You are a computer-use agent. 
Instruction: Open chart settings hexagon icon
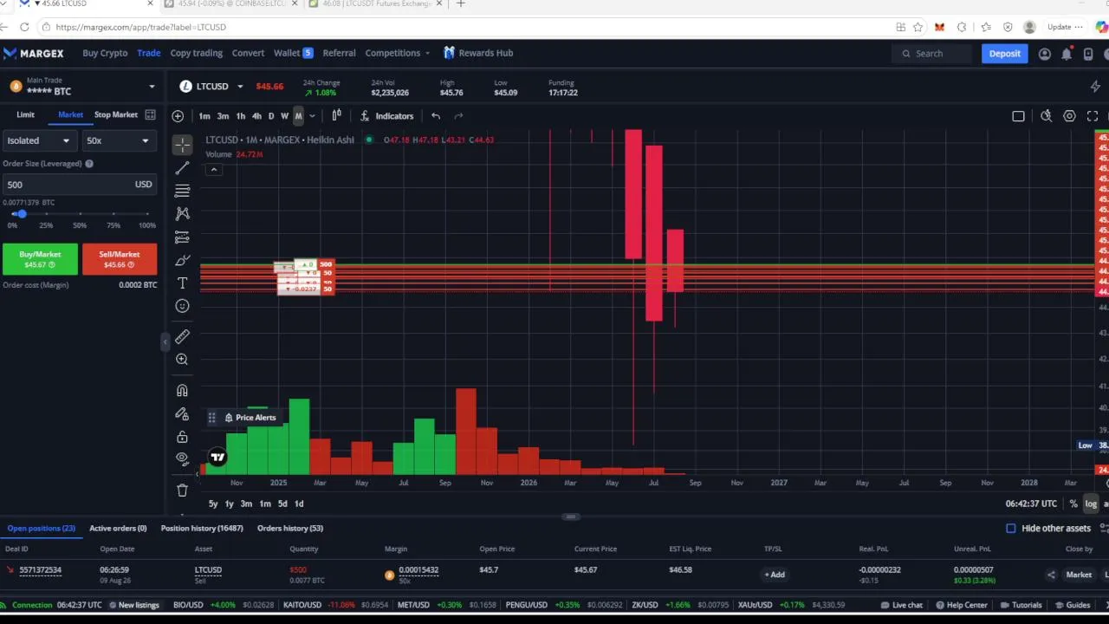click(x=1069, y=116)
